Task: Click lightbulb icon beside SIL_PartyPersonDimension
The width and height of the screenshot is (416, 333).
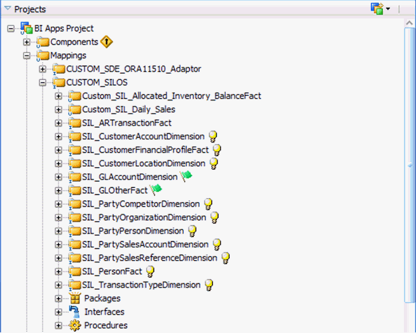Action: point(192,231)
